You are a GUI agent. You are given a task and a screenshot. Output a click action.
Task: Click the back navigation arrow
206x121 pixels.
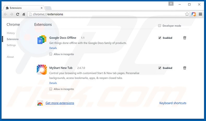(5, 14)
